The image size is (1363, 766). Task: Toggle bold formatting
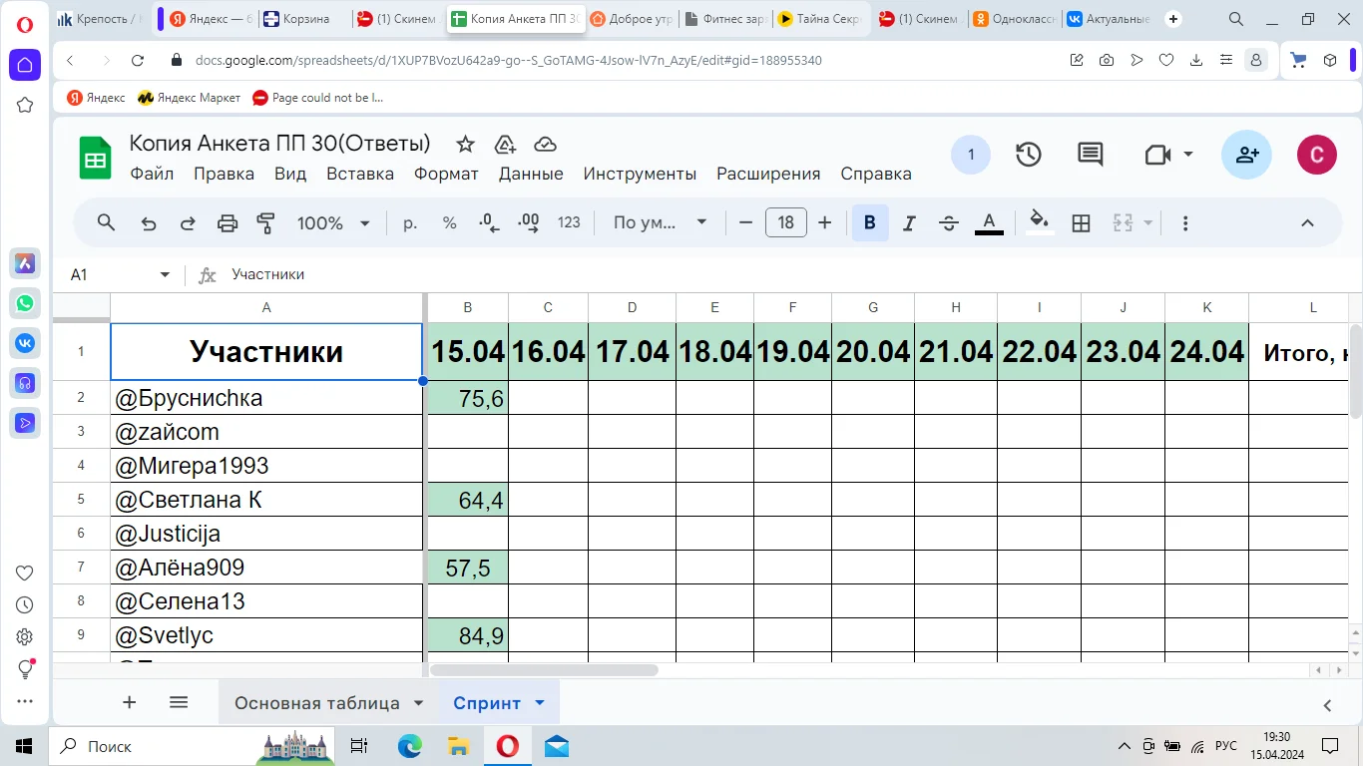pyautogui.click(x=869, y=222)
